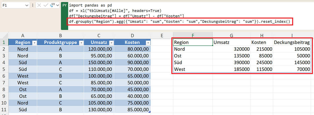Click the three-dot formula bar resize handle
Screen dimensions: 314x115
[x=33, y=5]
